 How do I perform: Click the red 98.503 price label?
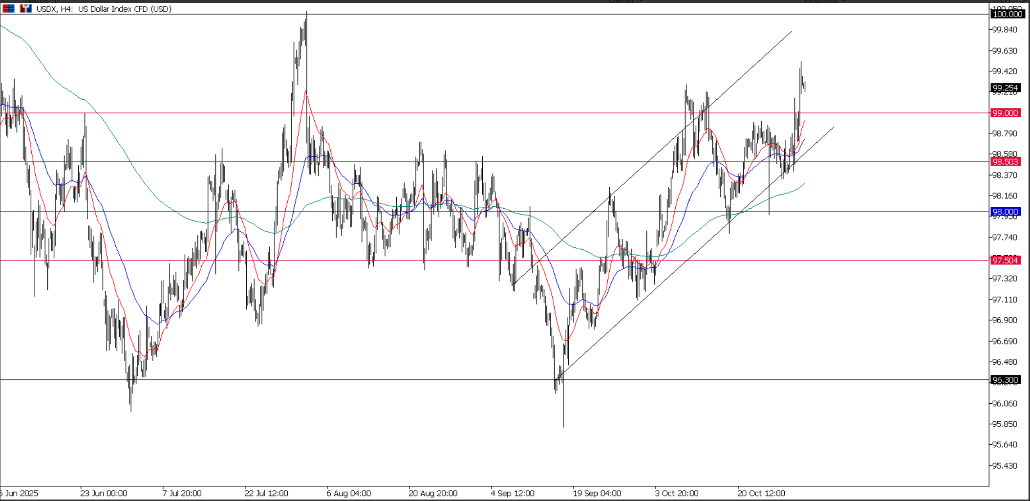click(x=1005, y=162)
